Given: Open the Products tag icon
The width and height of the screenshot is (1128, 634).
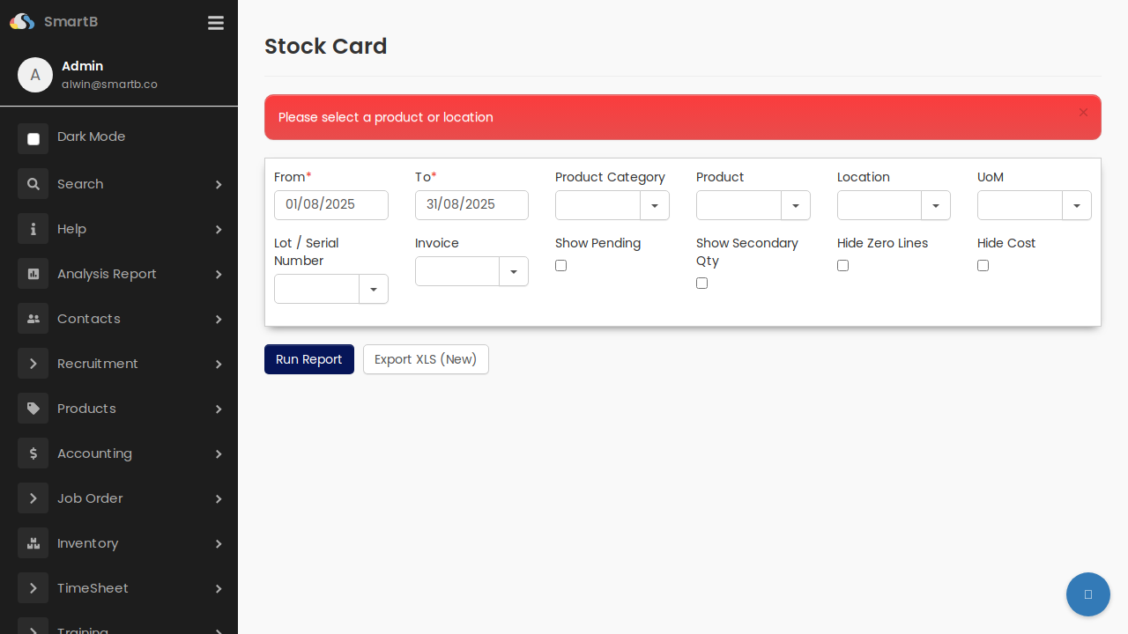Looking at the screenshot, I should tap(33, 408).
